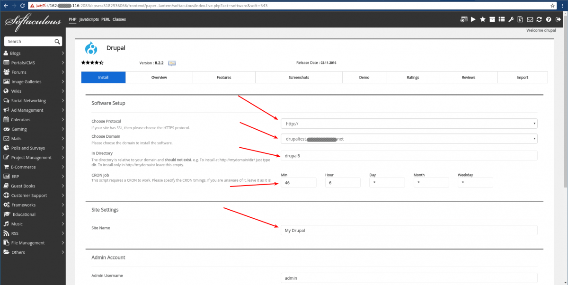Image resolution: width=568 pixels, height=285 pixels.
Task: Open Settings via the wrench icon
Action: click(511, 19)
